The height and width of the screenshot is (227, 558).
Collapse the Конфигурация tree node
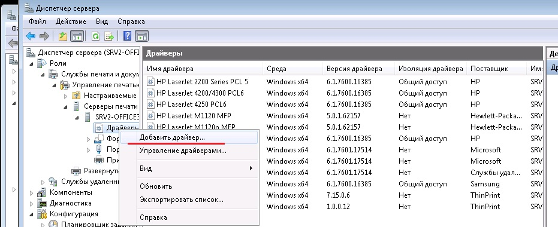pyautogui.click(x=32, y=214)
